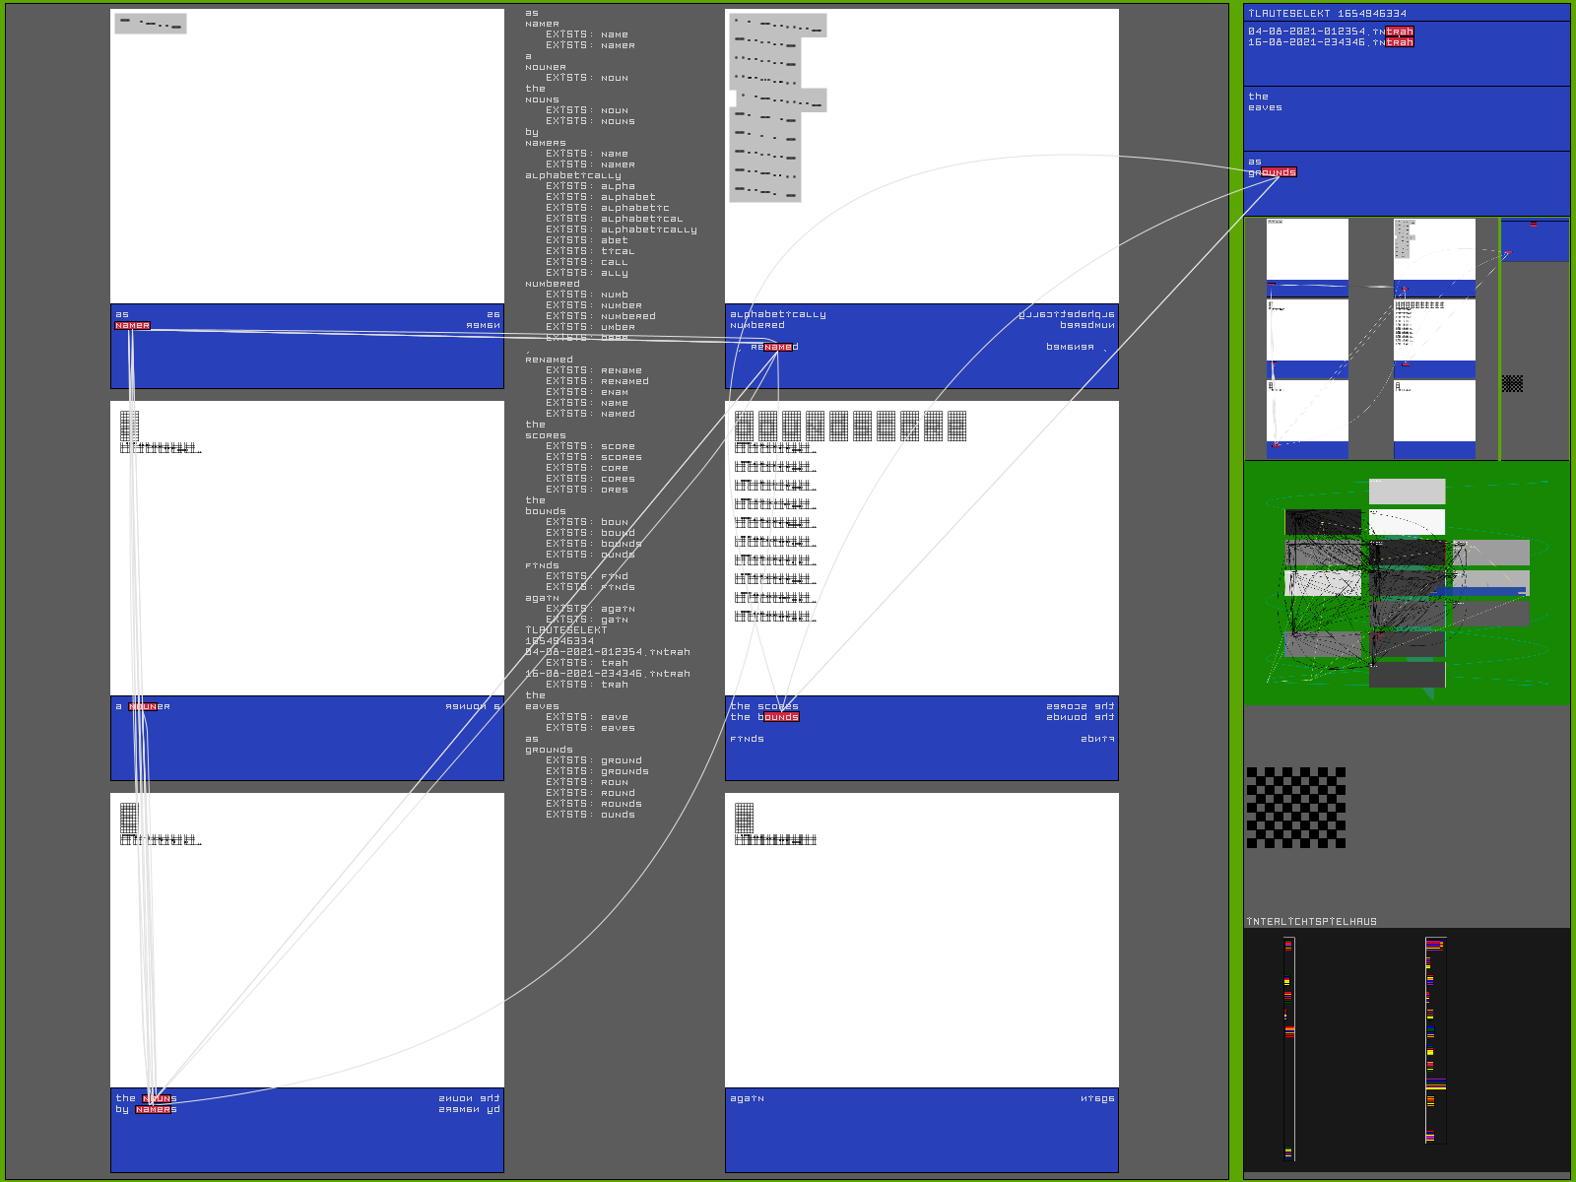Click the highlighted 'namer' word in top-left panel
The image size is (1576, 1182).
[132, 325]
